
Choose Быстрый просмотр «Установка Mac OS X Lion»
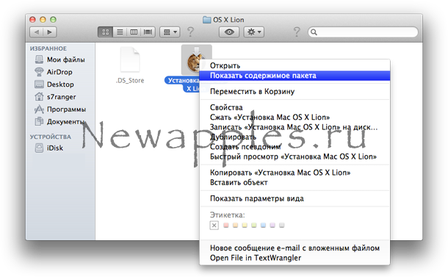tap(295, 157)
